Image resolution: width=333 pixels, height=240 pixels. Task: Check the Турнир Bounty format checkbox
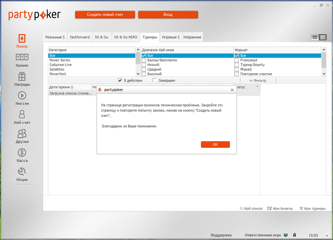pyautogui.click(x=236, y=65)
